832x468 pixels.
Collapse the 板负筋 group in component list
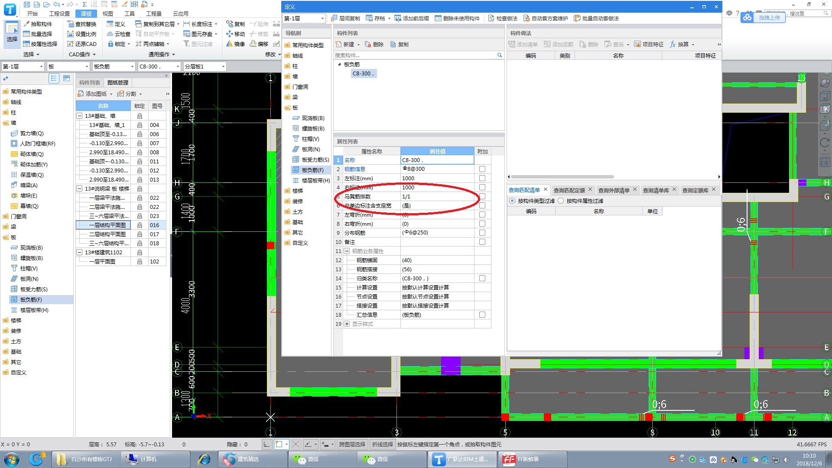click(x=339, y=64)
